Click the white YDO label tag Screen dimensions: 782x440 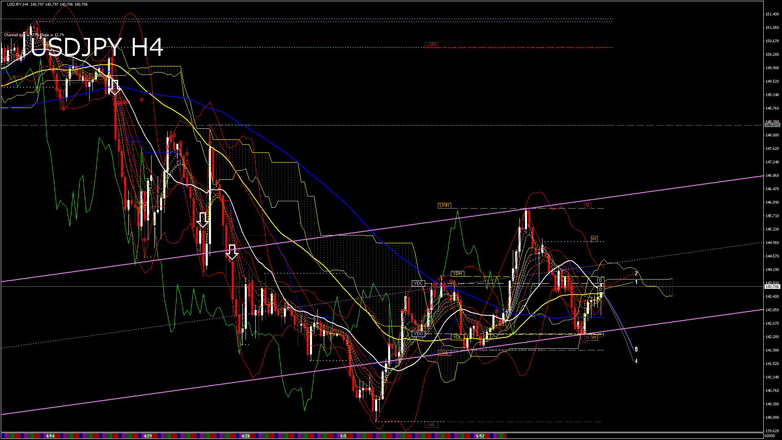point(418,334)
